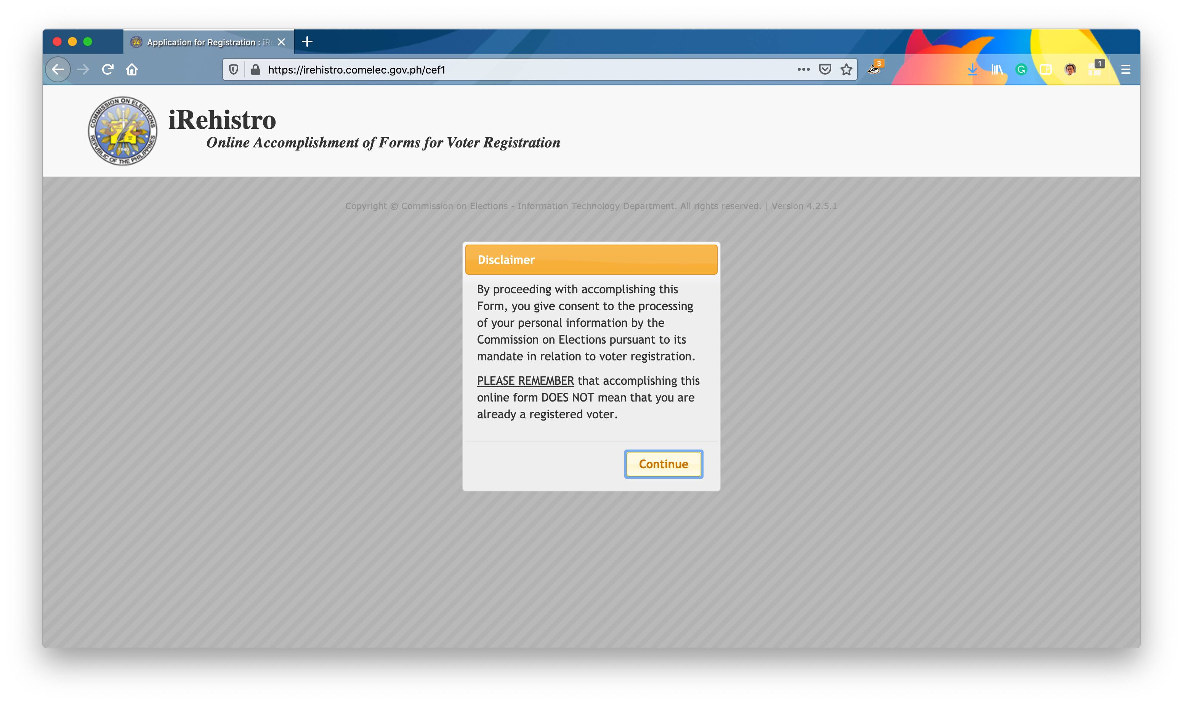
Task: Open the Firefox account avatar icon
Action: [1069, 70]
